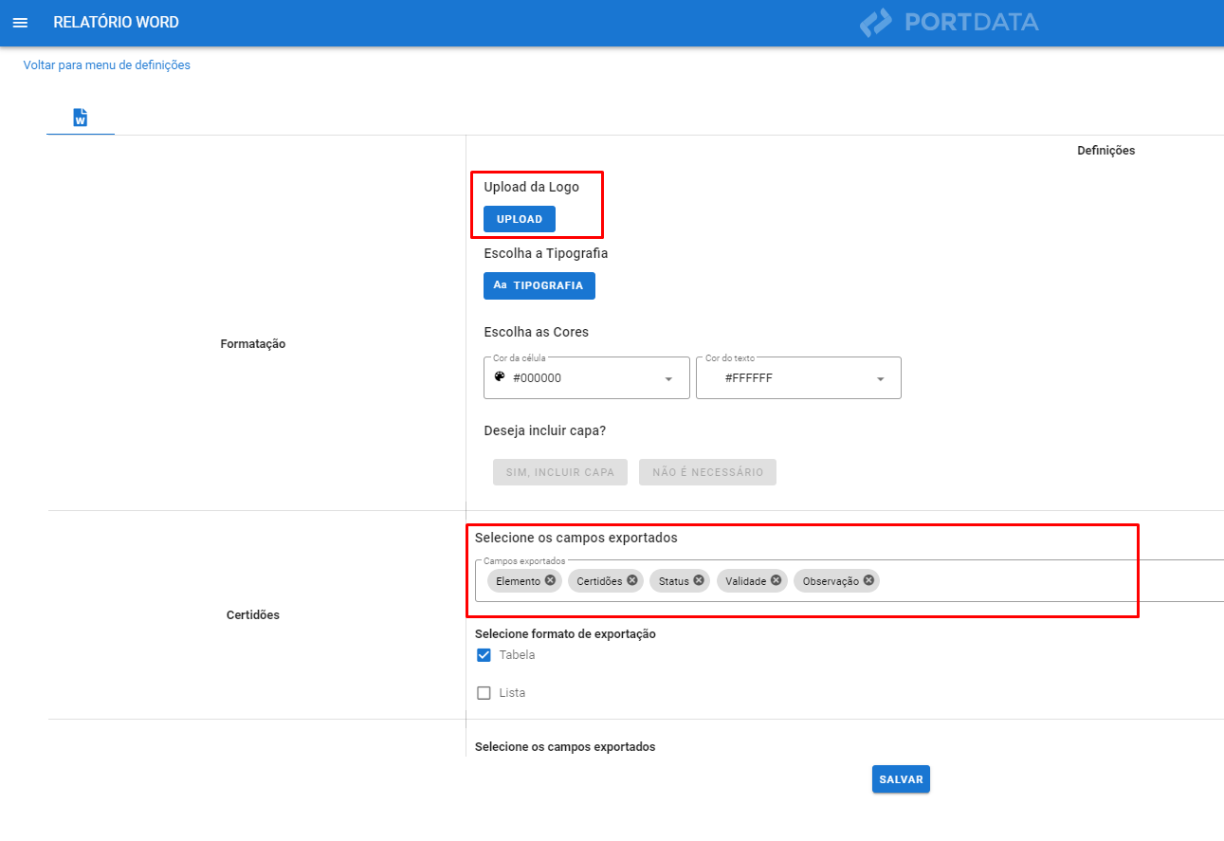Select the Status chip label
The height and width of the screenshot is (841, 1224).
pos(674,581)
